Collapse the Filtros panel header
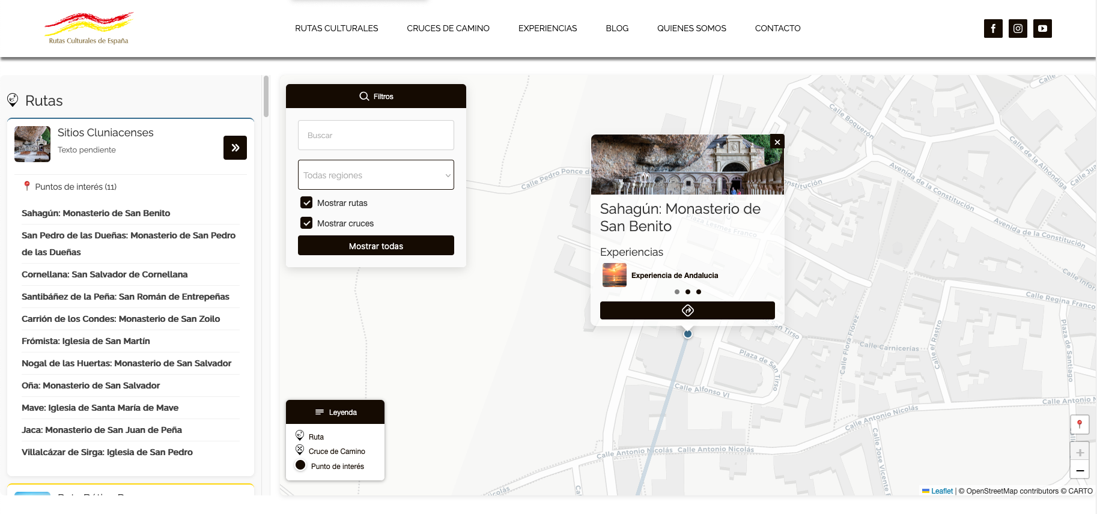The image size is (1097, 514). point(376,96)
